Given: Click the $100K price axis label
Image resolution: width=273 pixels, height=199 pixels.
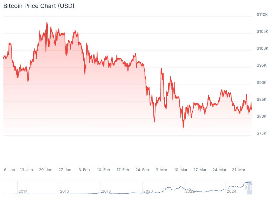Looking at the screenshot, I should point(262,49).
